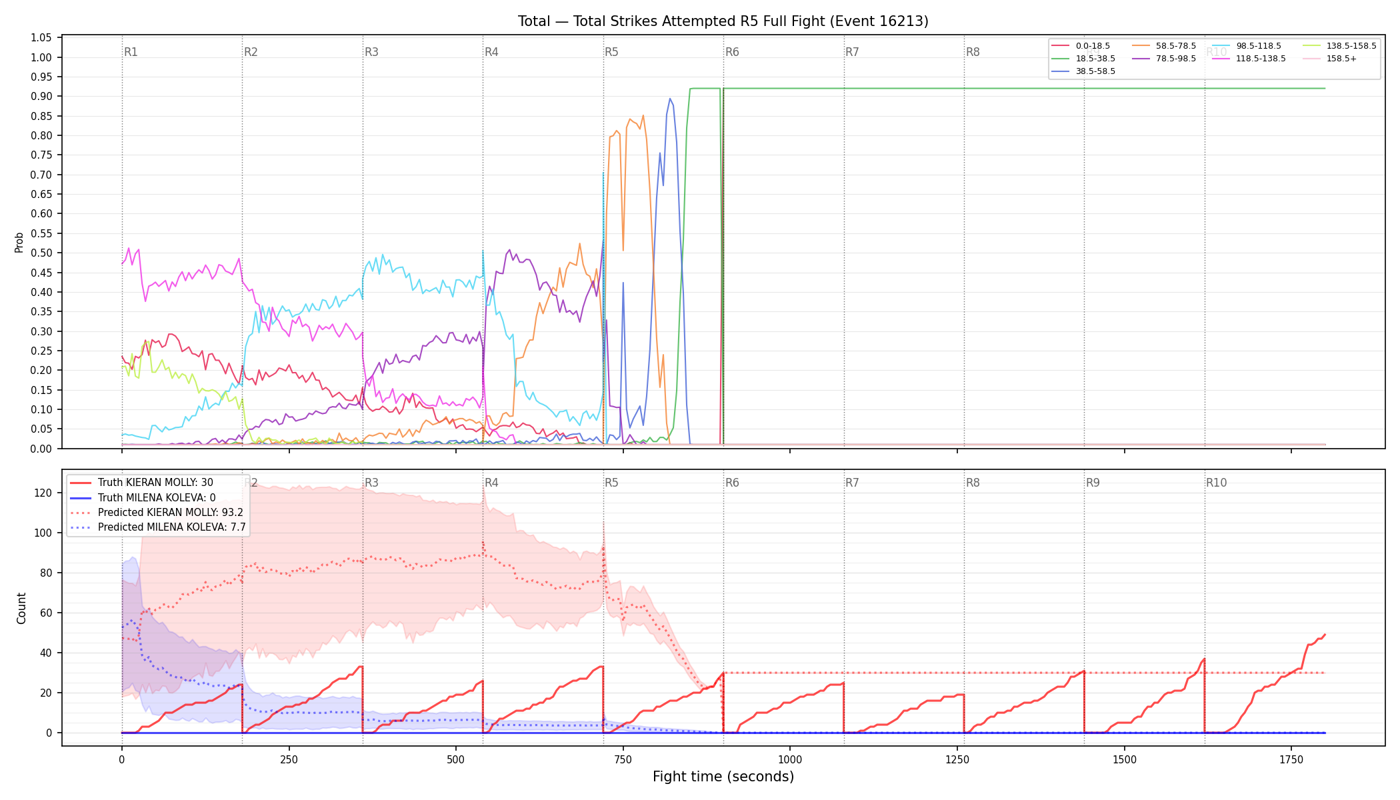Click the "Count" y-axis label
The image size is (1400, 800).
click(21, 608)
